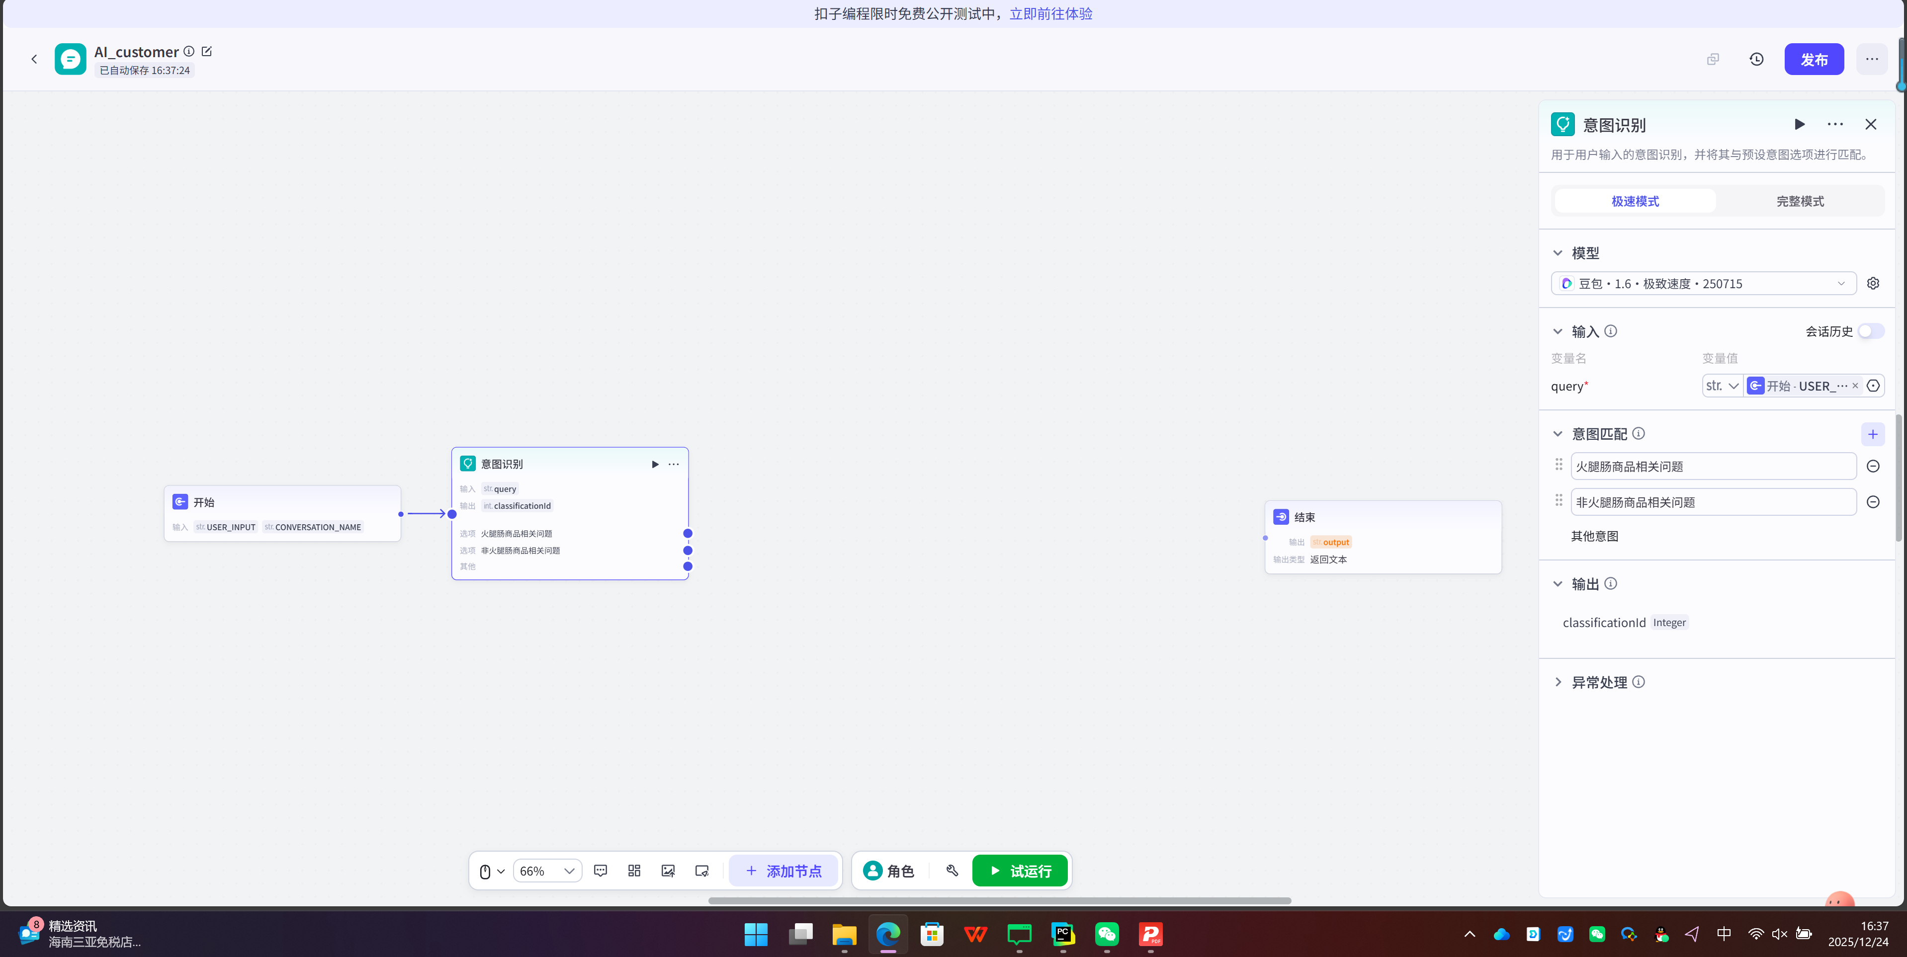The height and width of the screenshot is (957, 1907).
Task: Run the 意图识别 node from canvas play icon
Action: (654, 464)
